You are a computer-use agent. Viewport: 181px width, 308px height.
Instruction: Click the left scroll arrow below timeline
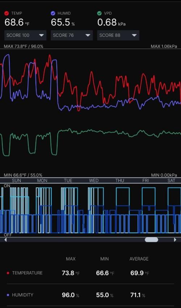[5, 240]
